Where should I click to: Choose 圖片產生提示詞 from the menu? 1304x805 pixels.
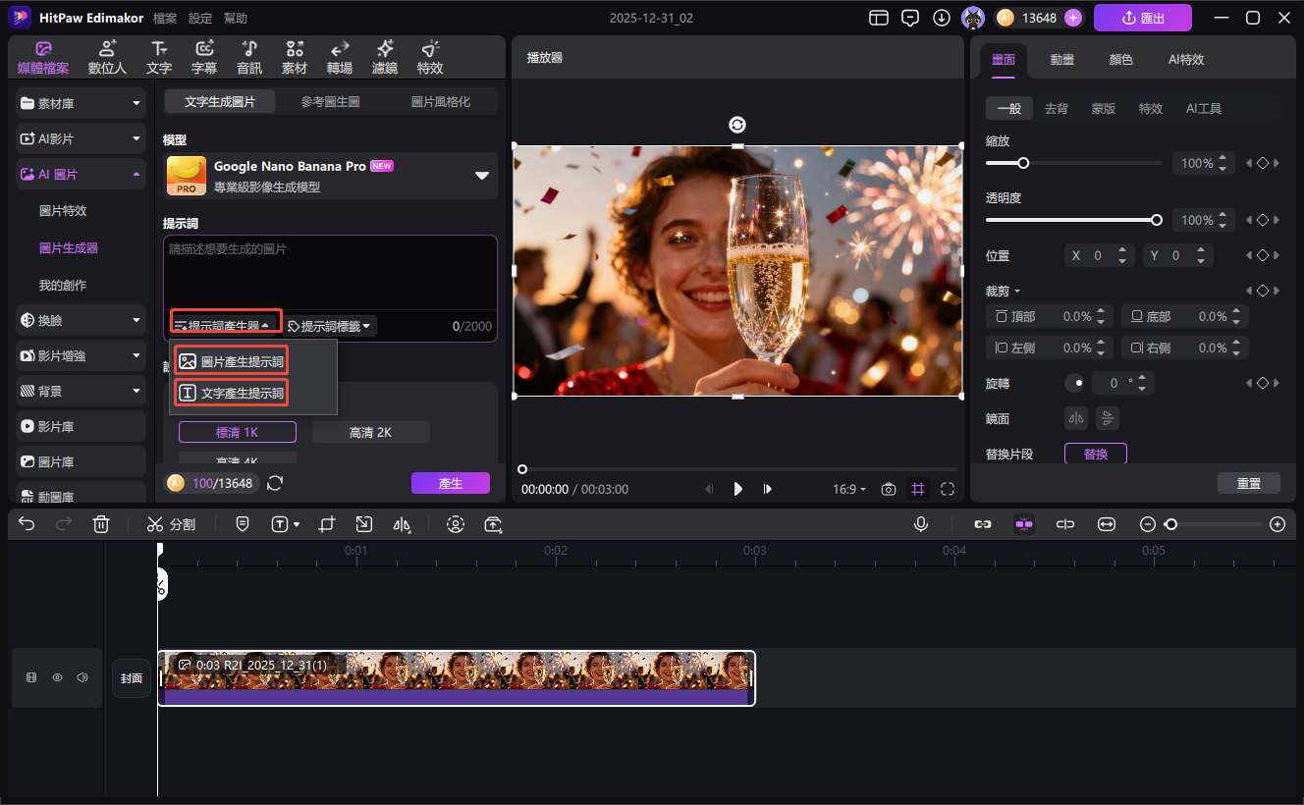(x=232, y=361)
